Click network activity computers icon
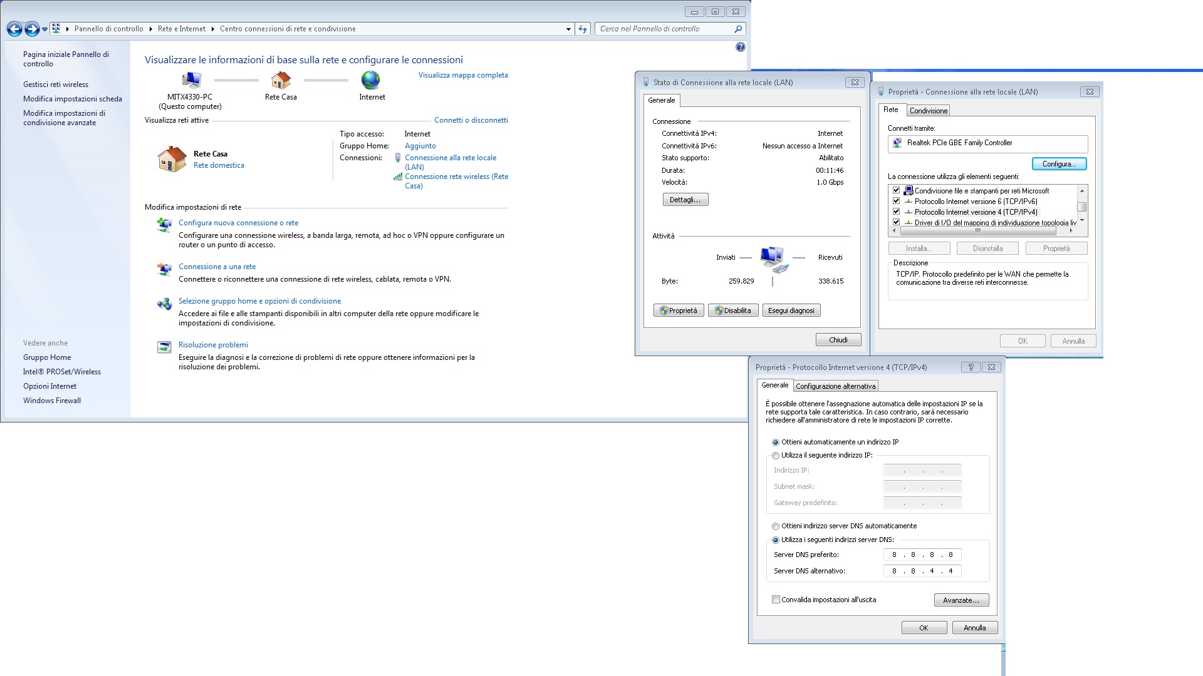Viewport: 1203px width, 676px height. (x=773, y=259)
